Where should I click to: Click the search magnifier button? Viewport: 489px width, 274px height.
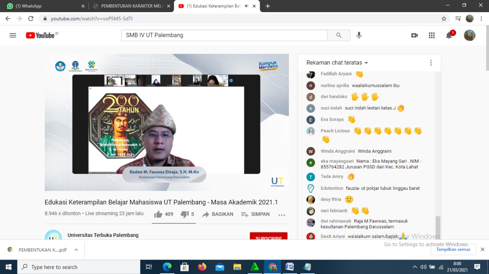338,35
